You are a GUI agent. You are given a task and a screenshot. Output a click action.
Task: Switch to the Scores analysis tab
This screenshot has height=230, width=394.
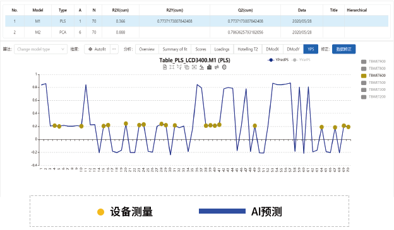[201, 49]
